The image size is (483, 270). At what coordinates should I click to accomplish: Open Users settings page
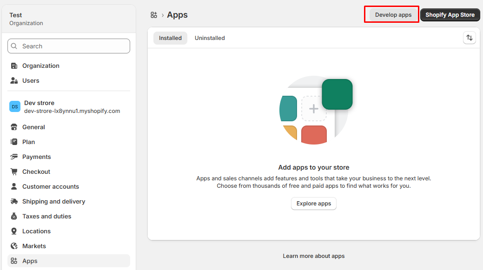[69, 81]
